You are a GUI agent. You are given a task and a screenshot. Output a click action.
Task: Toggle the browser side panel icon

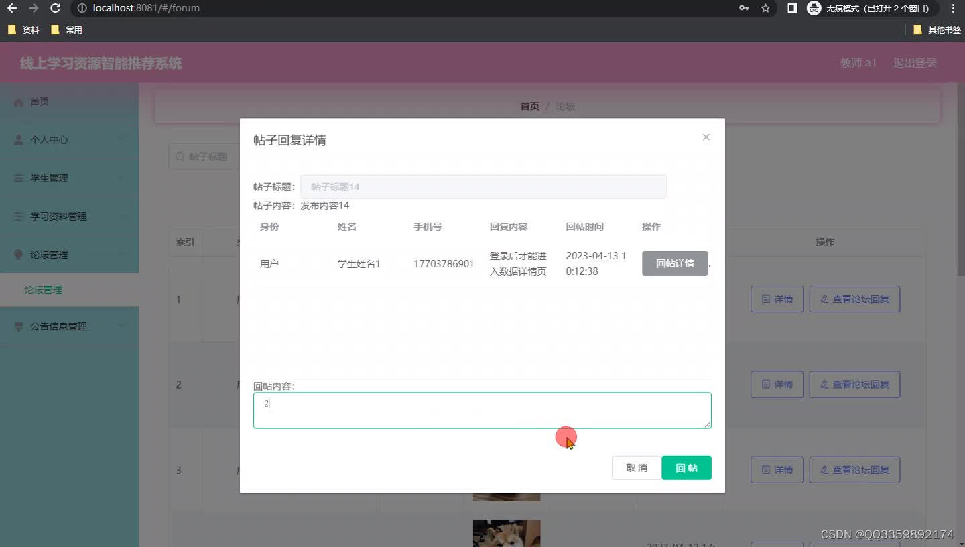pos(792,9)
